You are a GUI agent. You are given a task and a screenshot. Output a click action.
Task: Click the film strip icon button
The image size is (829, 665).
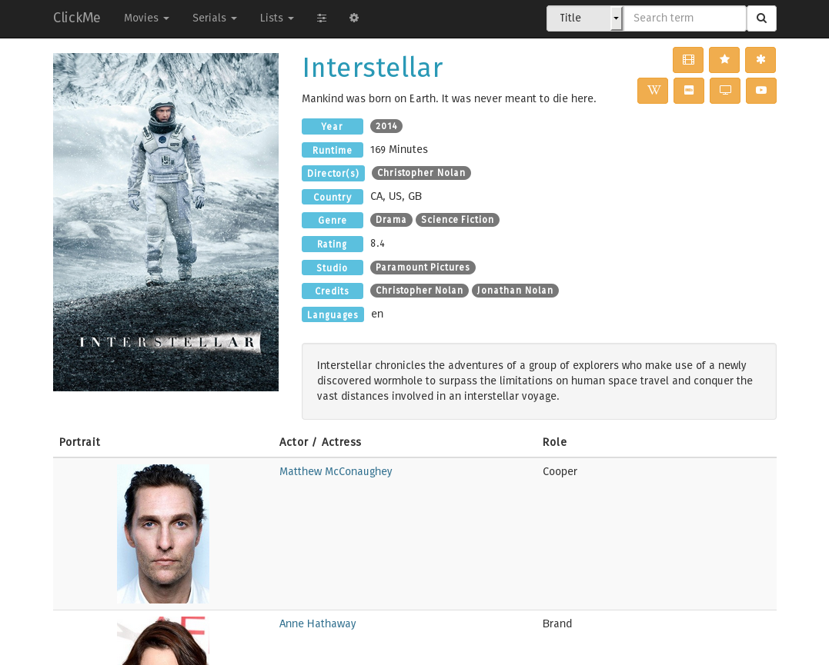click(688, 60)
